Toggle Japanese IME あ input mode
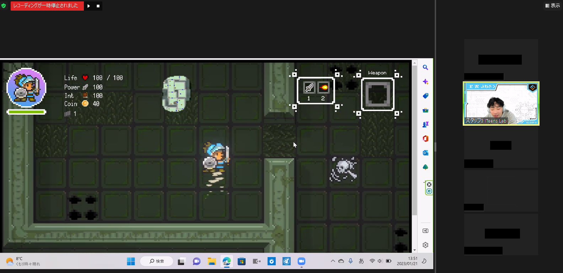The height and width of the screenshot is (273, 563). pyautogui.click(x=361, y=261)
